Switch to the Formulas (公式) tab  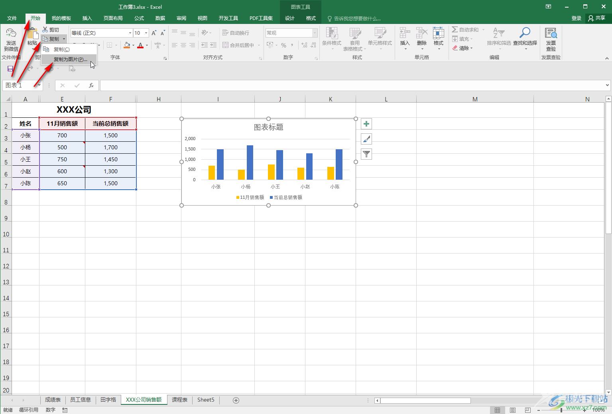tap(139, 18)
